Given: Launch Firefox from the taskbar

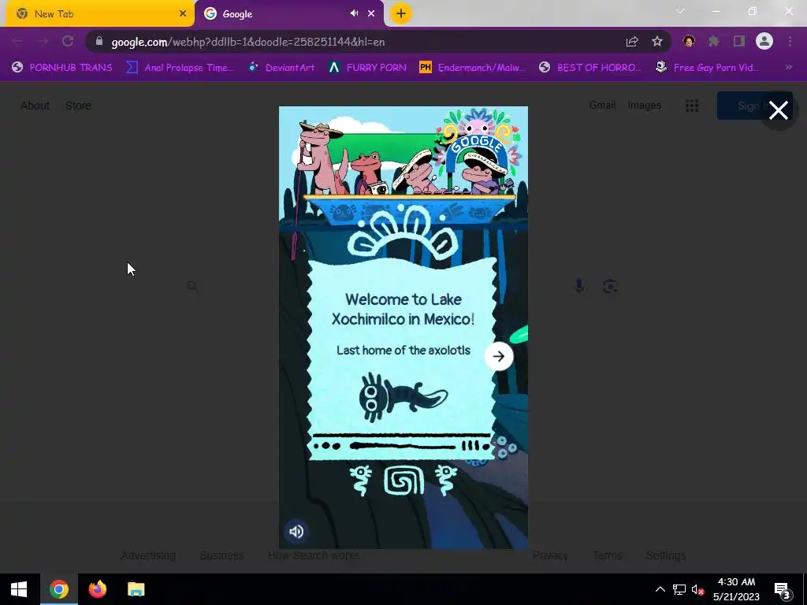Looking at the screenshot, I should 97,589.
